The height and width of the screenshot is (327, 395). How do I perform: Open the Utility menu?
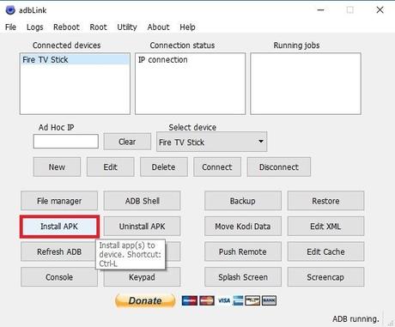(x=127, y=27)
